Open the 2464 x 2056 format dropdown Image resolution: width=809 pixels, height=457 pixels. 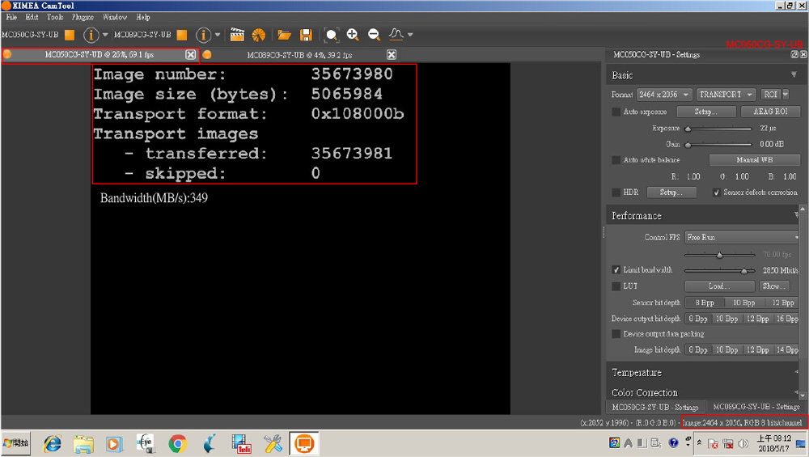click(x=663, y=95)
